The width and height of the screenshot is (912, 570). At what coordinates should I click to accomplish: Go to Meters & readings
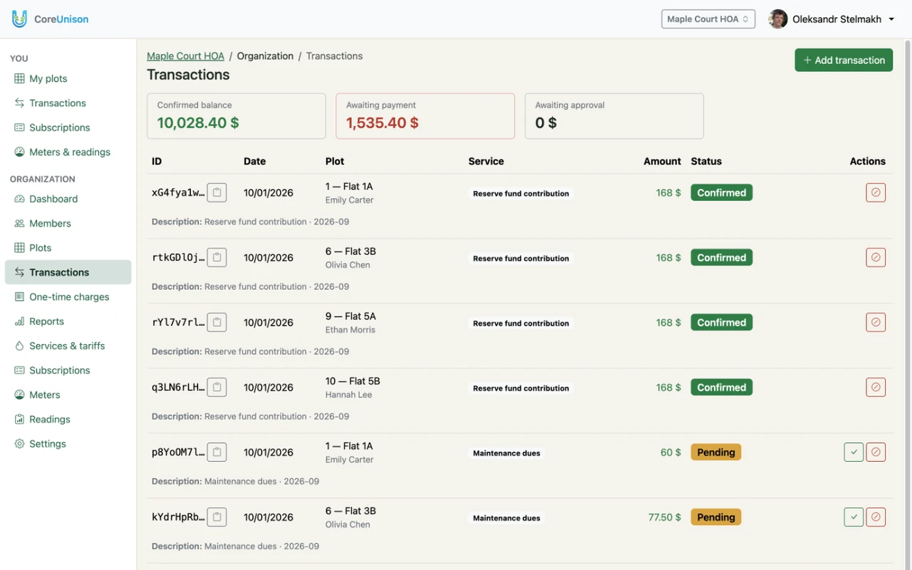68,152
